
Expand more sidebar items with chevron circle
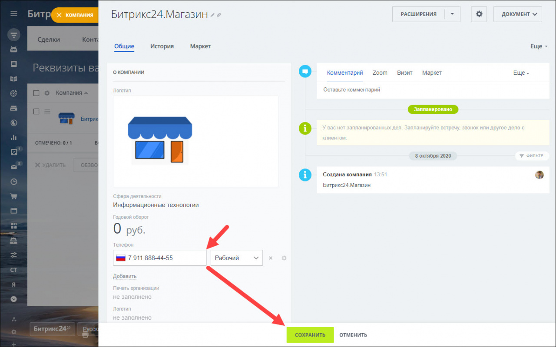(x=14, y=299)
